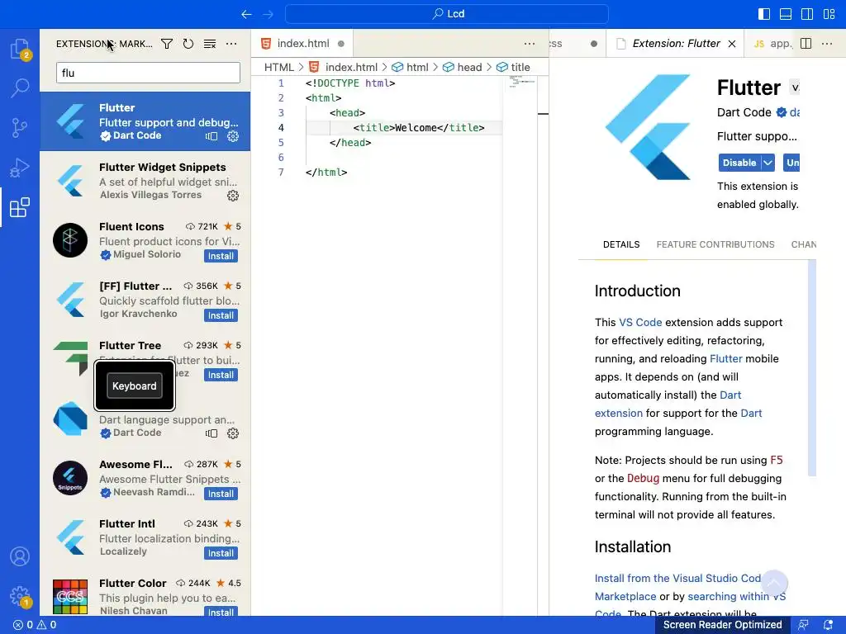The image size is (846, 634).
Task: Open the Accounts menu icon
Action: (20, 556)
